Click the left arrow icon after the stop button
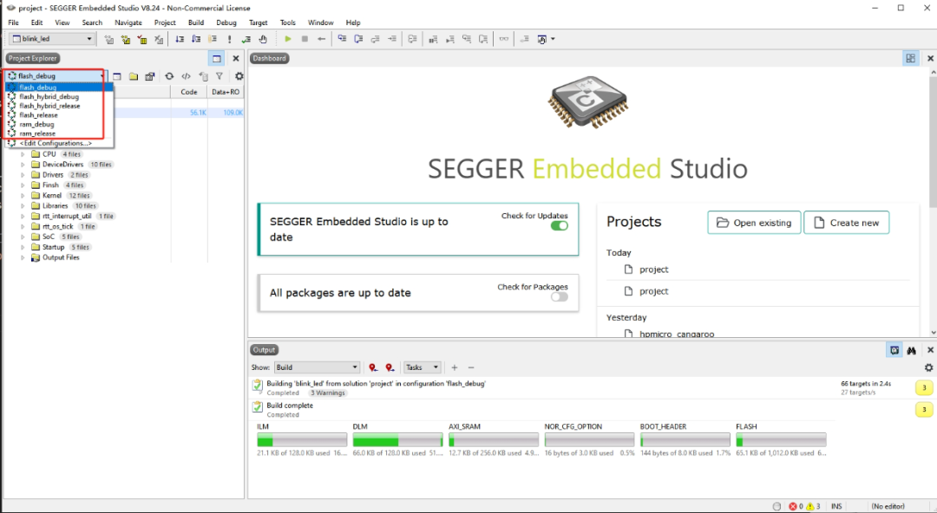This screenshot has width=937, height=513. pyautogui.click(x=322, y=39)
